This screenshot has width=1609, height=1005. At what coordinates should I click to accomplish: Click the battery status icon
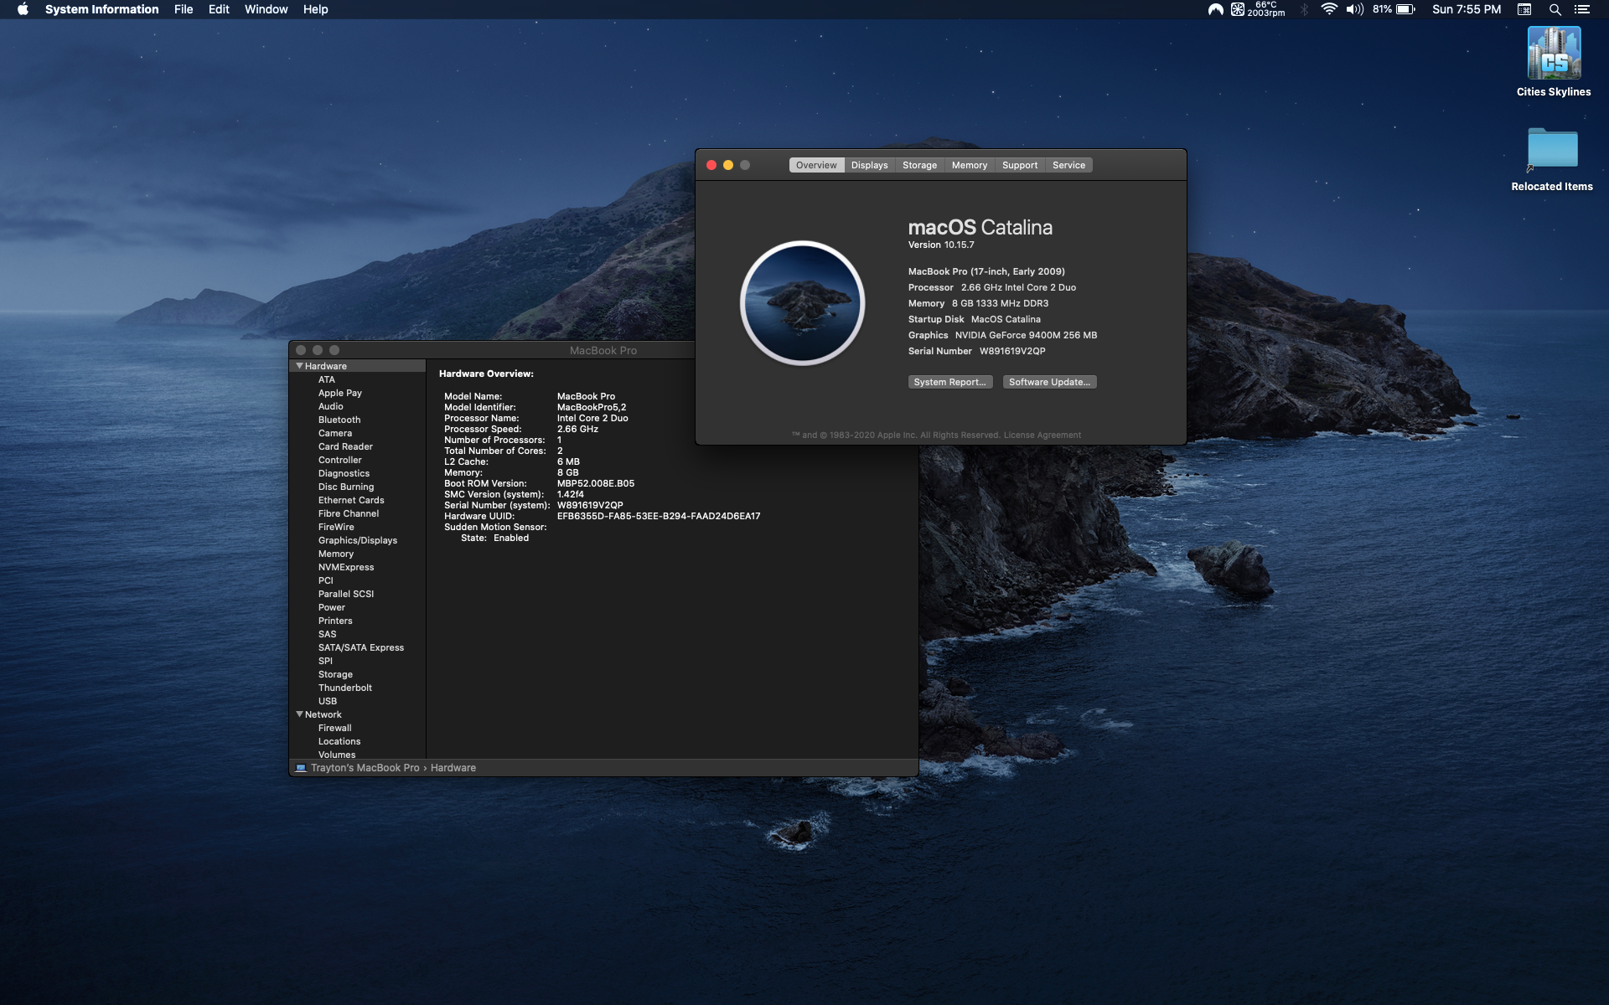1405,9
